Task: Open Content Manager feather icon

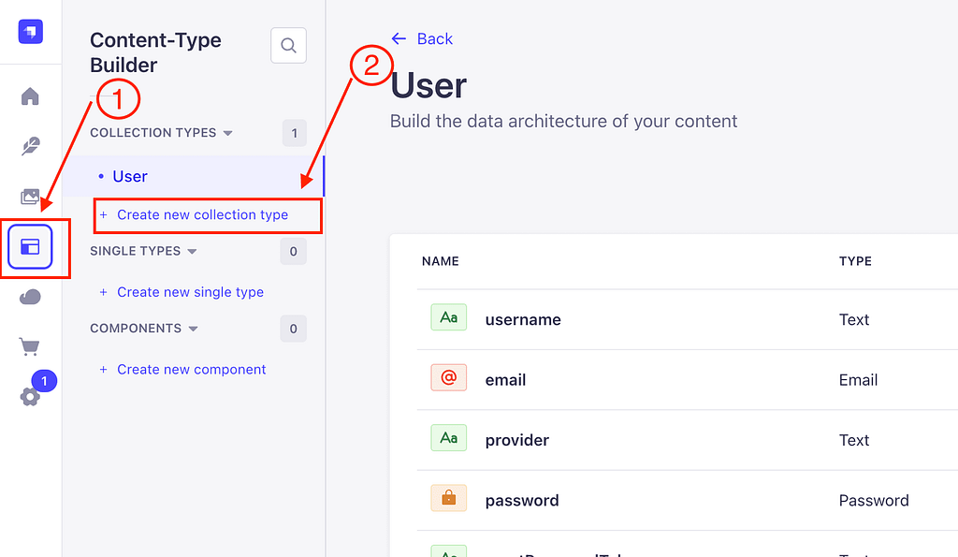Action: [30, 146]
